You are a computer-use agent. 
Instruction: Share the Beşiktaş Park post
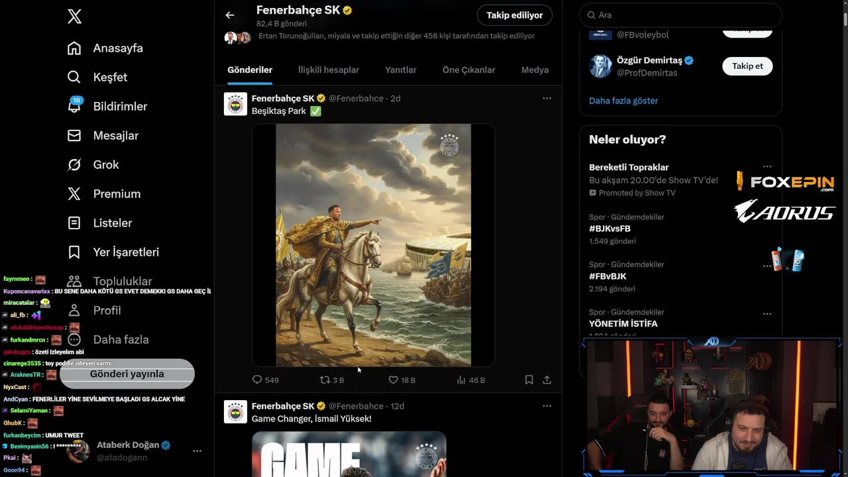click(x=547, y=380)
